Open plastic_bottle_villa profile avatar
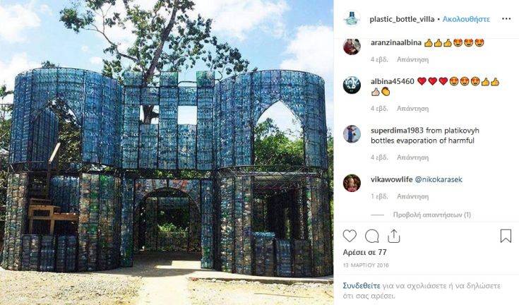This screenshot has width=519, height=305. pos(352,19)
